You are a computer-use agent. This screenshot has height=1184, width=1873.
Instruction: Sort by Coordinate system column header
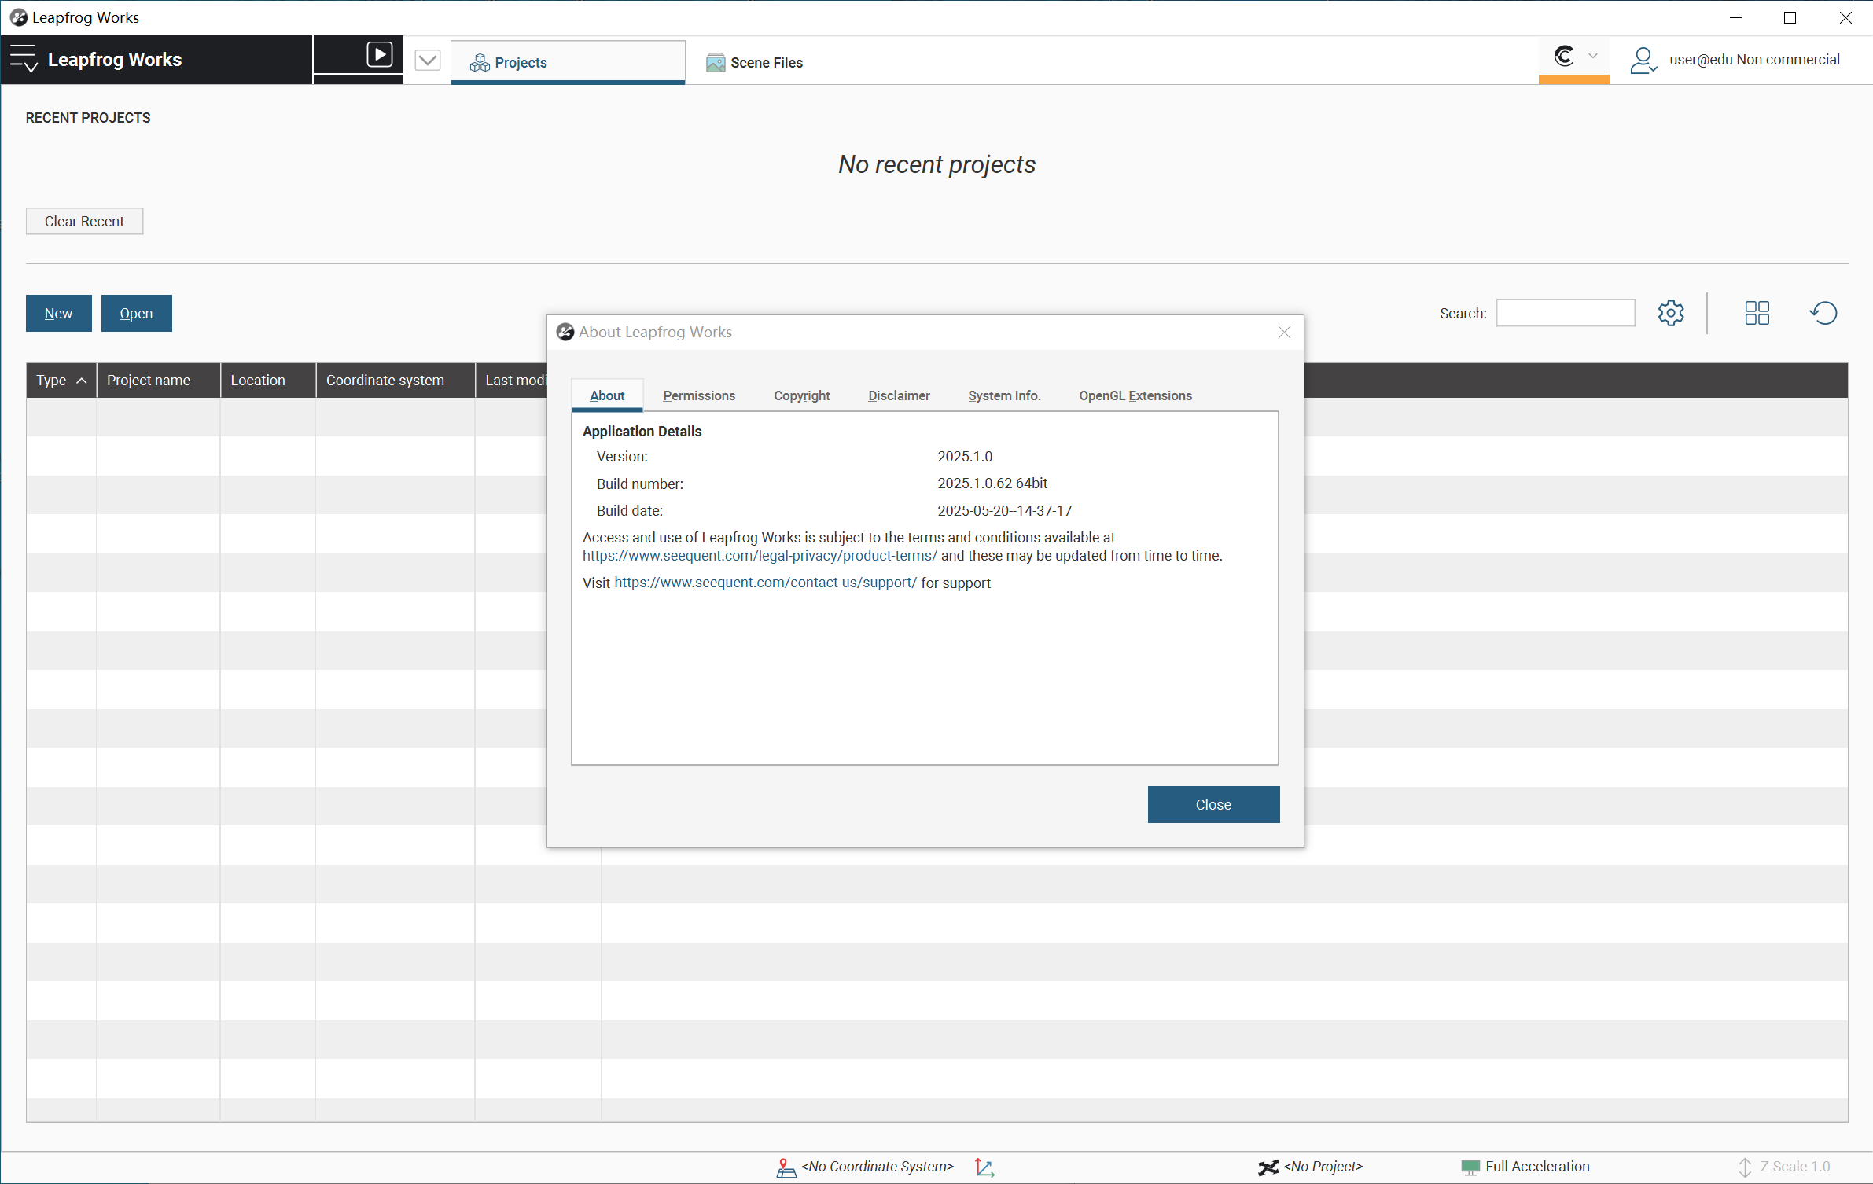click(x=396, y=381)
